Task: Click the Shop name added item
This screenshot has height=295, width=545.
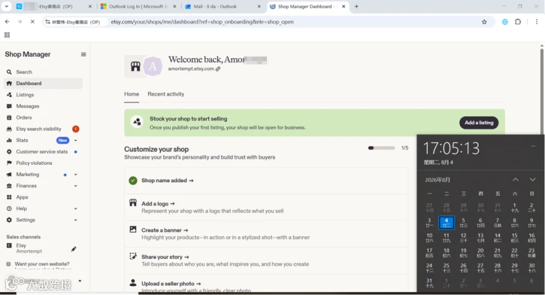Action: pyautogui.click(x=167, y=181)
